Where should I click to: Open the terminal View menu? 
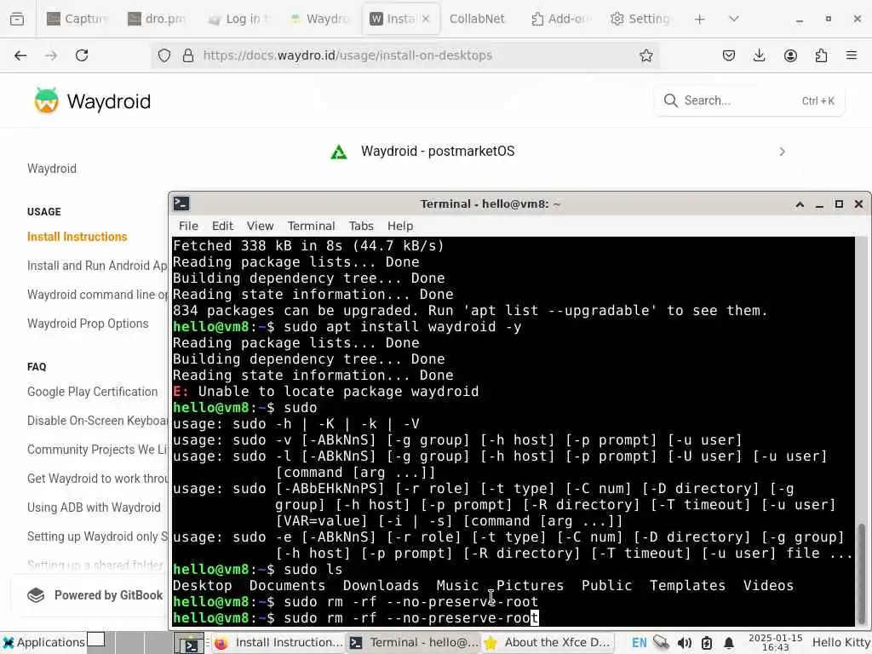pos(260,226)
